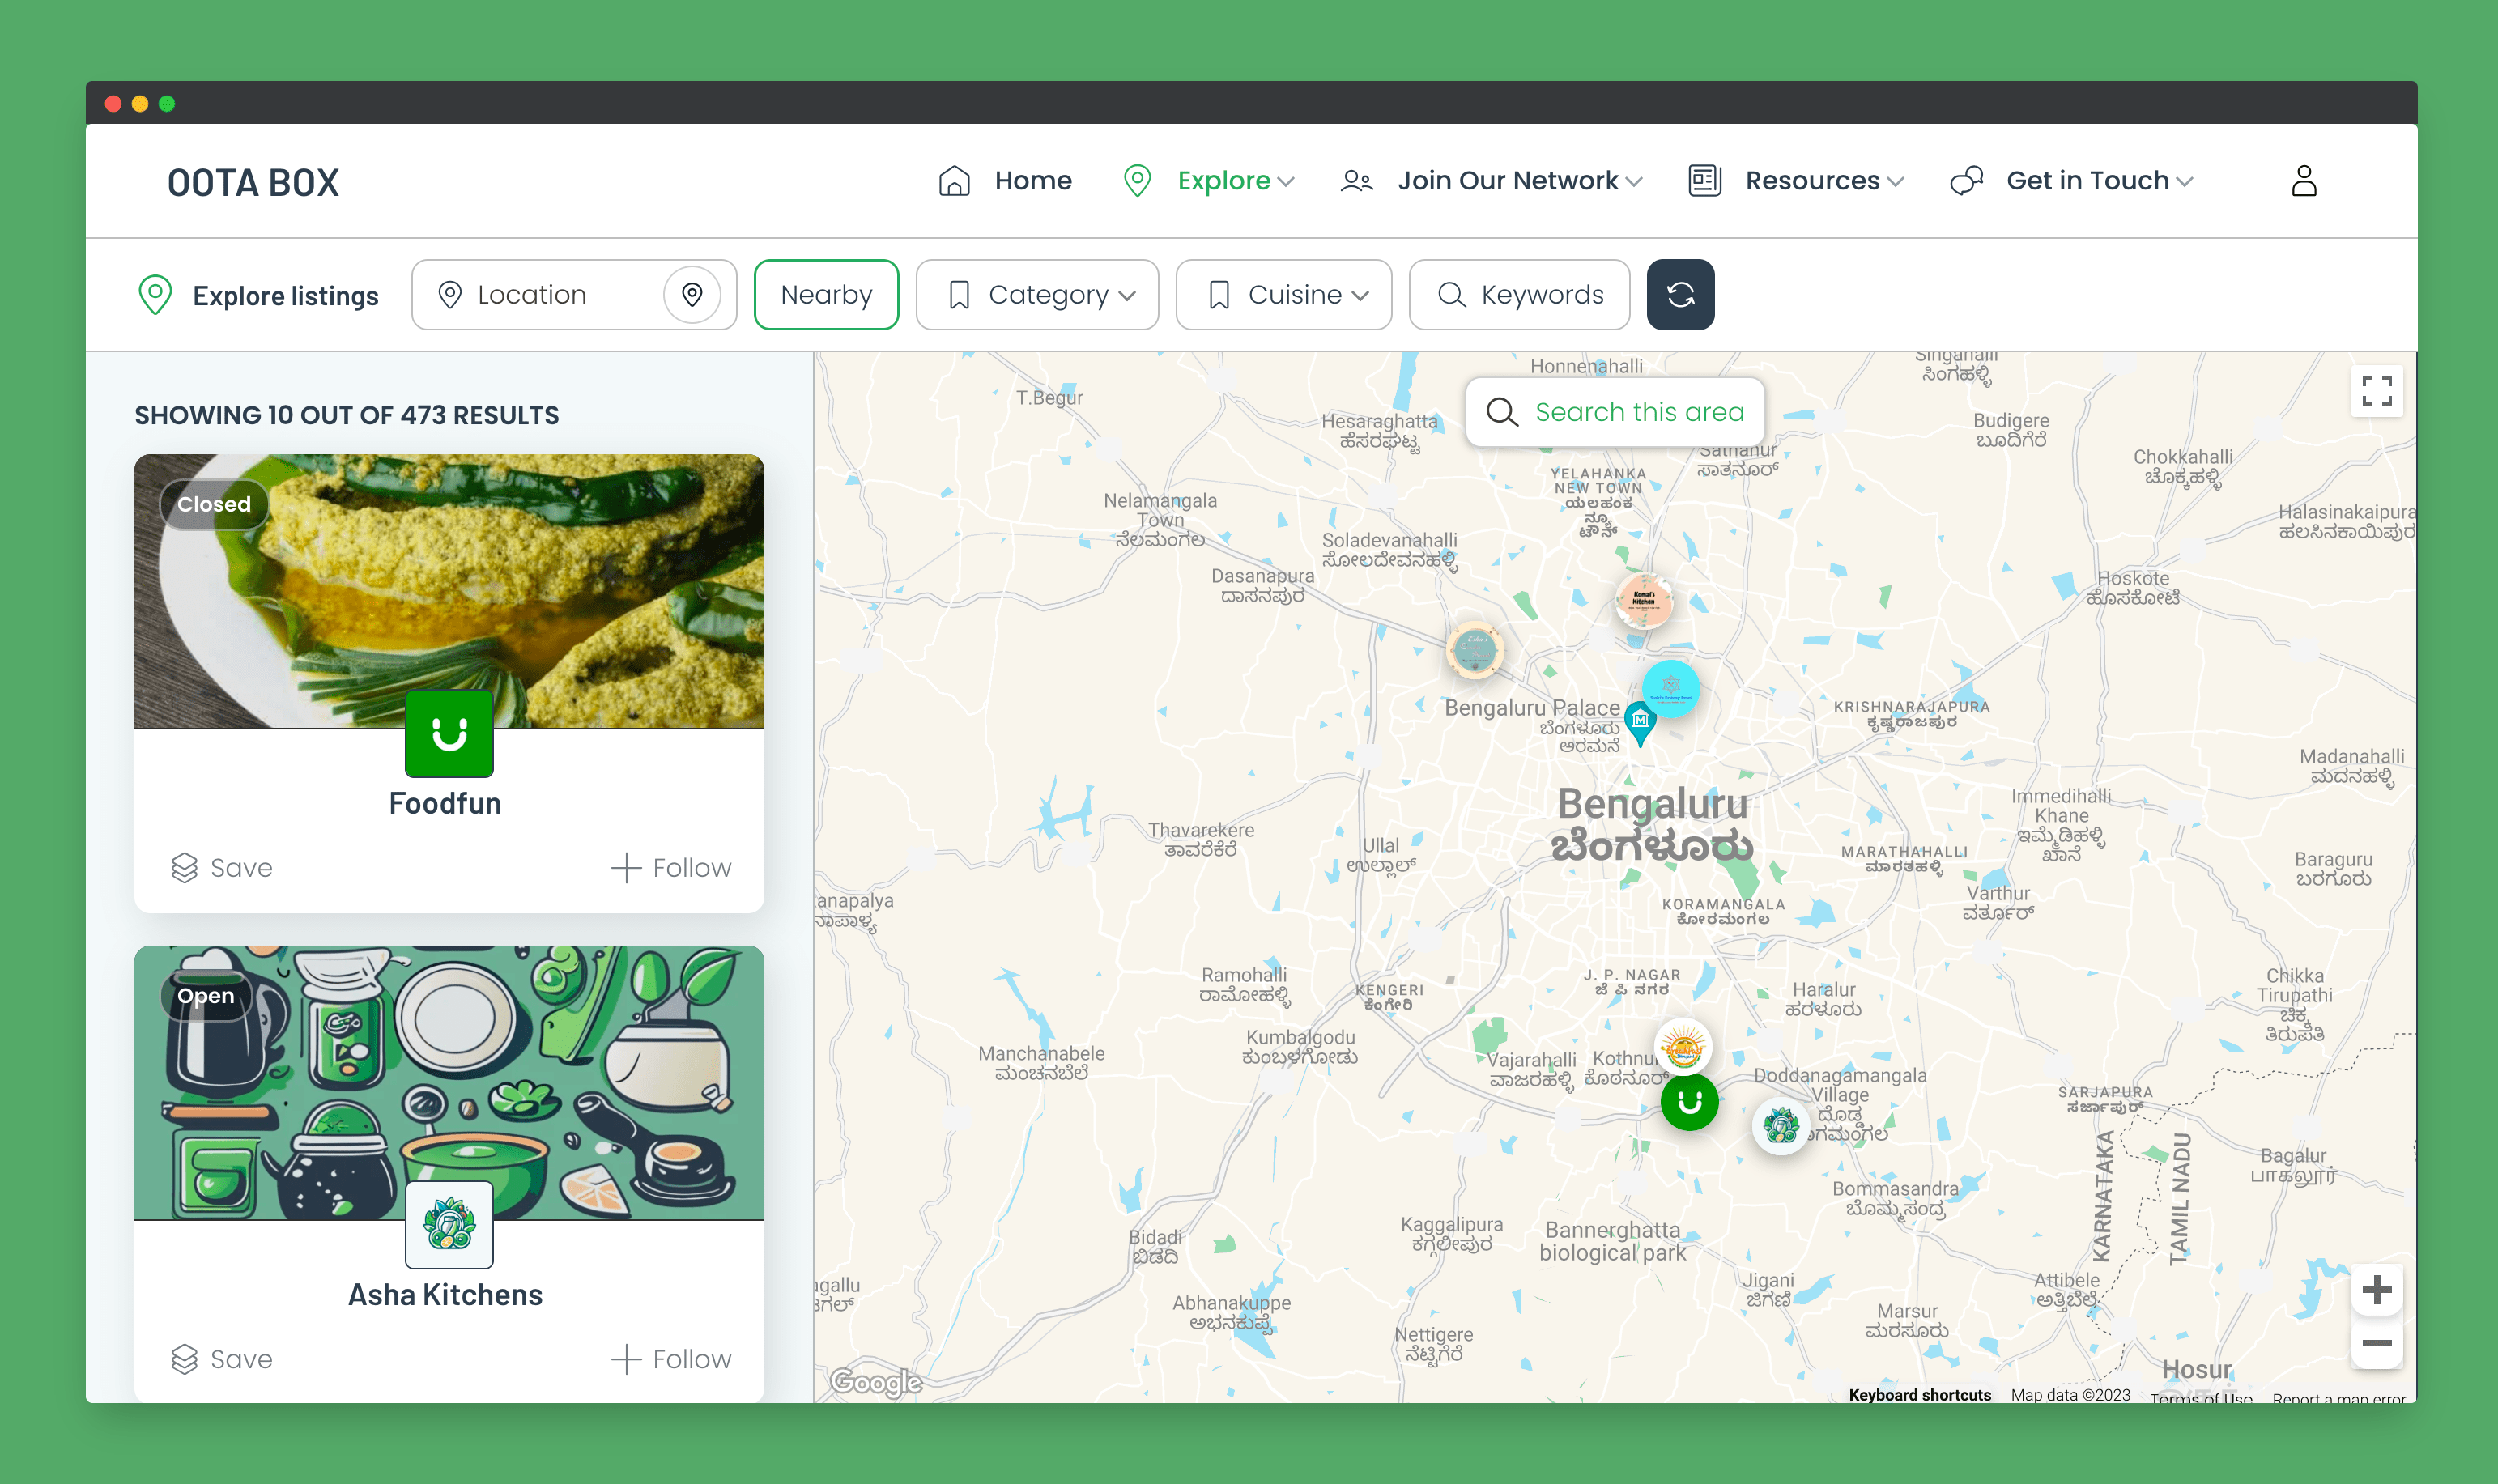Follow Asha Kitchens listing
The height and width of the screenshot is (1484, 2498).
pos(672,1359)
